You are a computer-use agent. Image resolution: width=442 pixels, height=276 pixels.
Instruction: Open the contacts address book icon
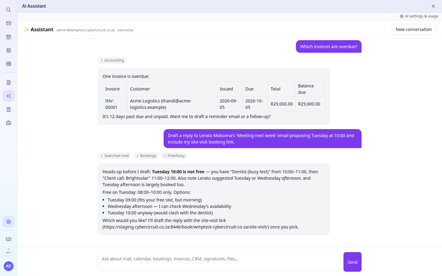[x=9, y=50]
